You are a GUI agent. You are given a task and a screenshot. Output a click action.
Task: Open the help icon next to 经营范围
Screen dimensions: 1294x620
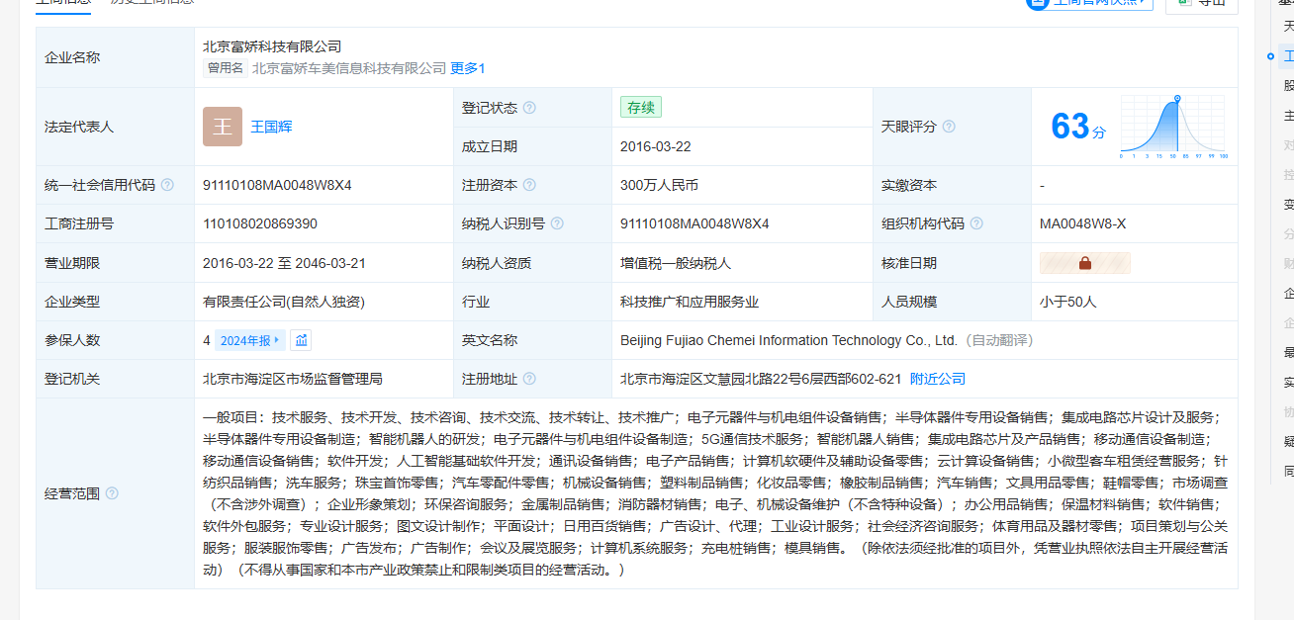(x=112, y=493)
